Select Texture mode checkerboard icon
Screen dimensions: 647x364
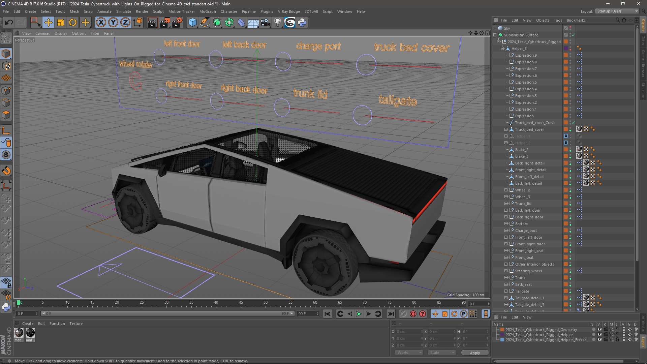pos(6,66)
